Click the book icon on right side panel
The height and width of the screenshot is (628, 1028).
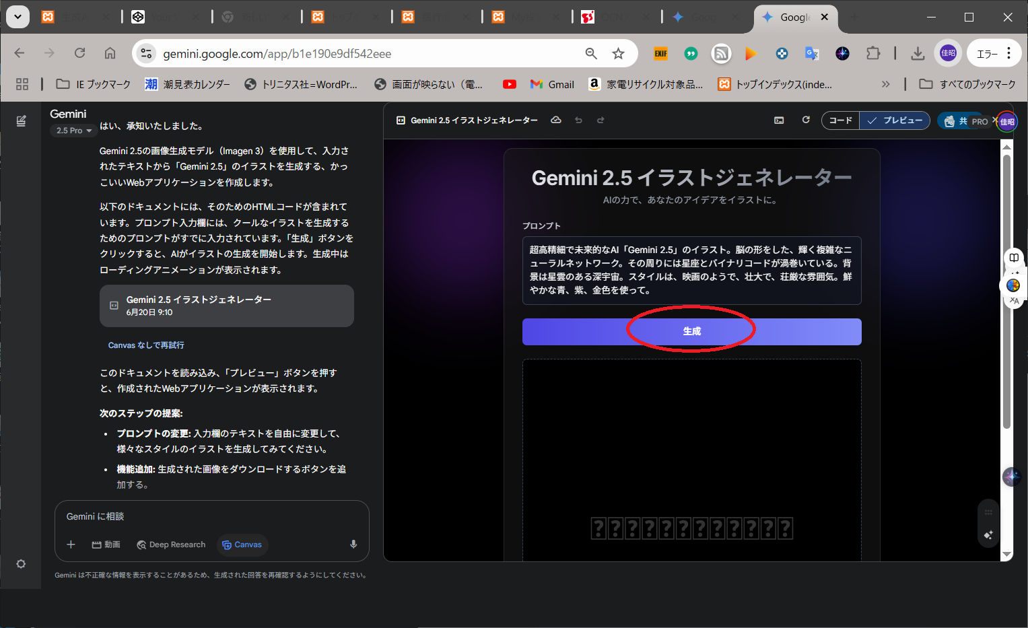[1013, 257]
